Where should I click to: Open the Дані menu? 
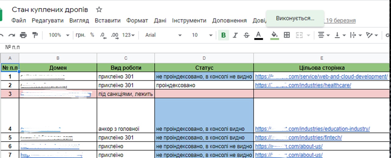click(160, 20)
